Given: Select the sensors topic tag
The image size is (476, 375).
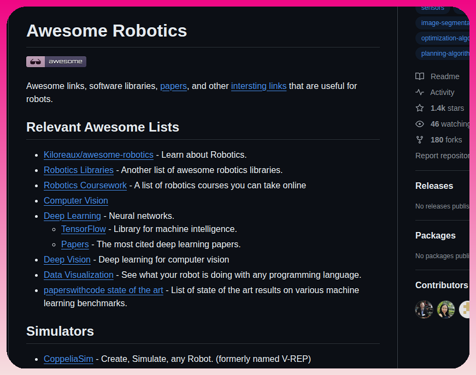Looking at the screenshot, I should pyautogui.click(x=433, y=9).
